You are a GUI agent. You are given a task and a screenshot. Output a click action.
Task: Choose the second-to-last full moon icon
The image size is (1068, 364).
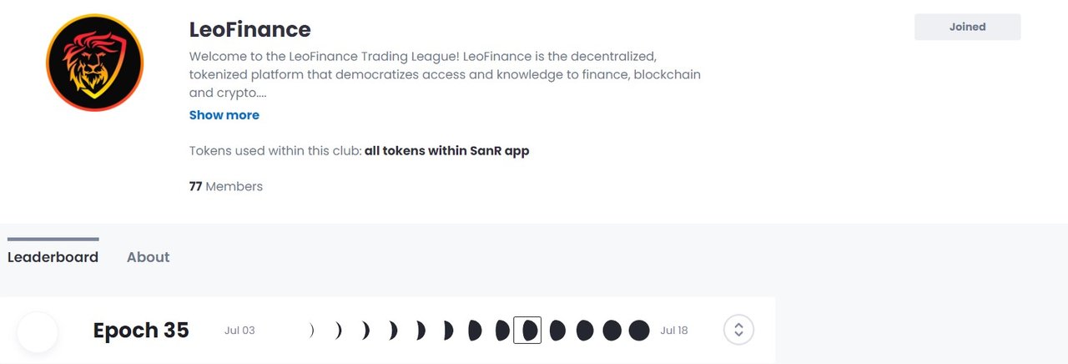point(612,331)
